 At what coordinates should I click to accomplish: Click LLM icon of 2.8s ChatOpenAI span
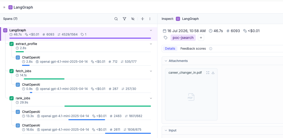(x=18, y=57)
